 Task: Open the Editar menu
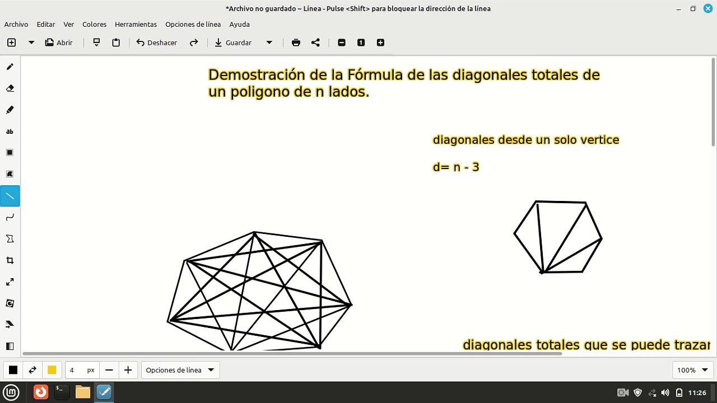(46, 24)
